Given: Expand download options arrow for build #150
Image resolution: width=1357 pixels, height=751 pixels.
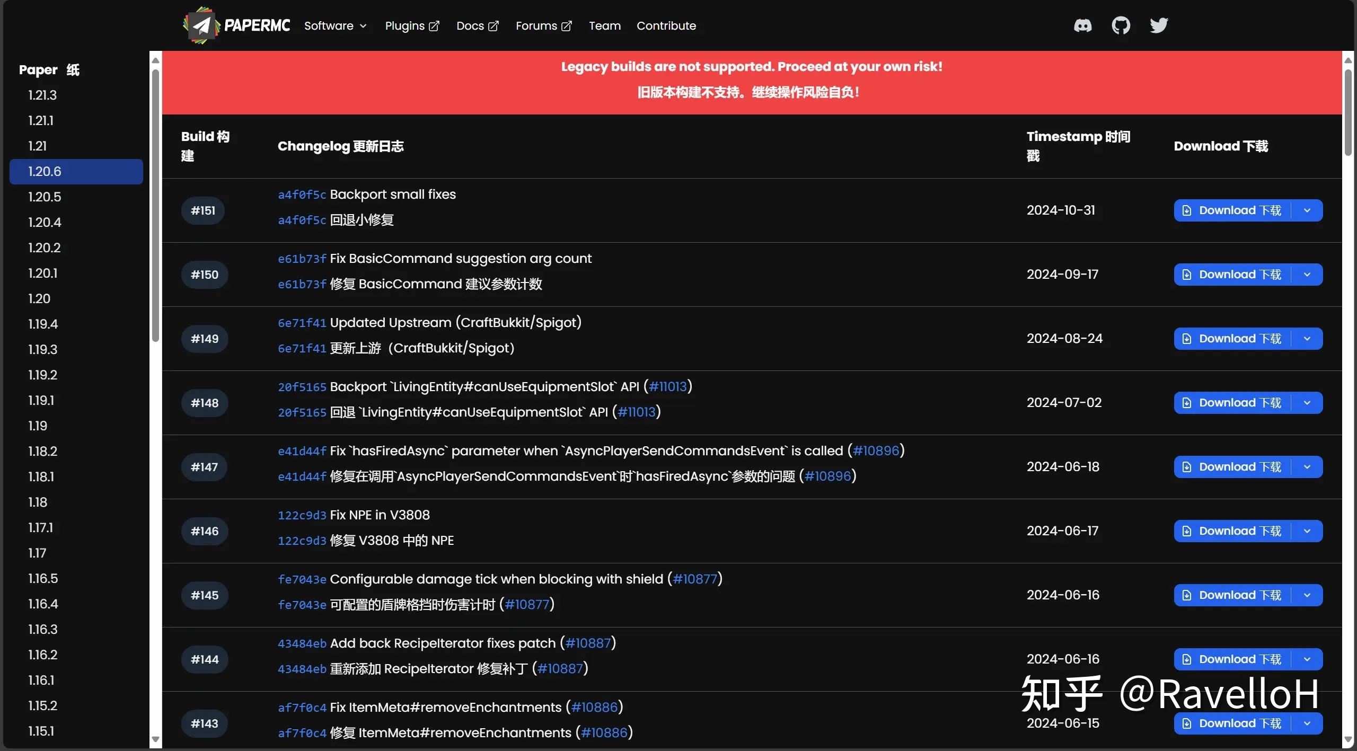Looking at the screenshot, I should (1307, 275).
